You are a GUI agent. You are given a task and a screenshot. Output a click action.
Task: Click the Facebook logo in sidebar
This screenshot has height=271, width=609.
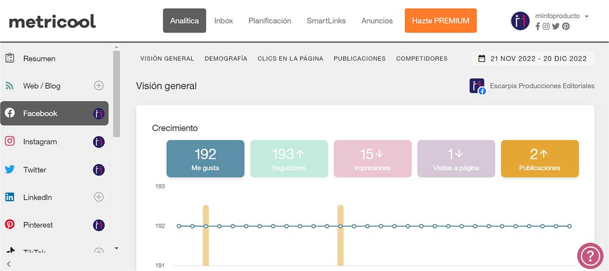10,113
